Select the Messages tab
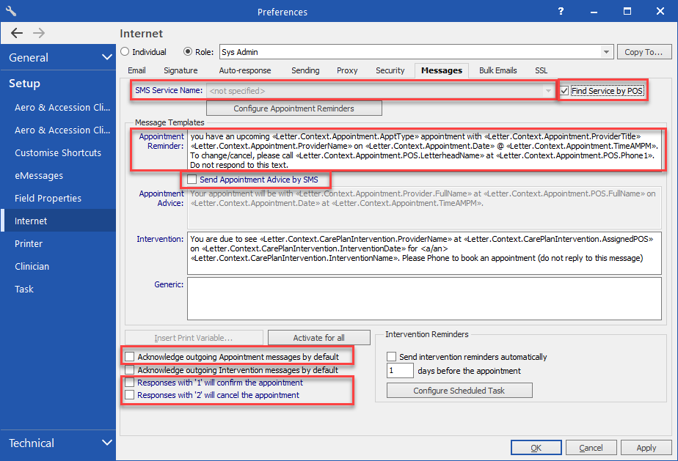The width and height of the screenshot is (678, 461). [442, 70]
